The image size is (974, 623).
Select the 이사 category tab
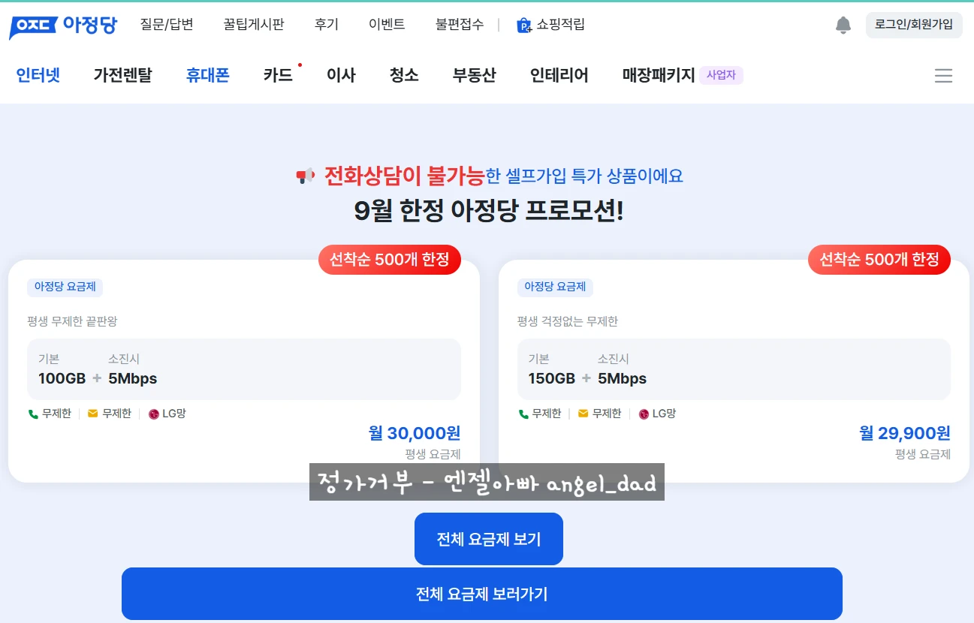click(x=341, y=75)
